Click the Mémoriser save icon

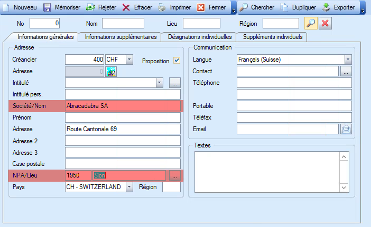[x=47, y=7]
